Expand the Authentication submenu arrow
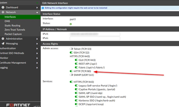This screenshot has height=107, width=179. coord(37,48)
